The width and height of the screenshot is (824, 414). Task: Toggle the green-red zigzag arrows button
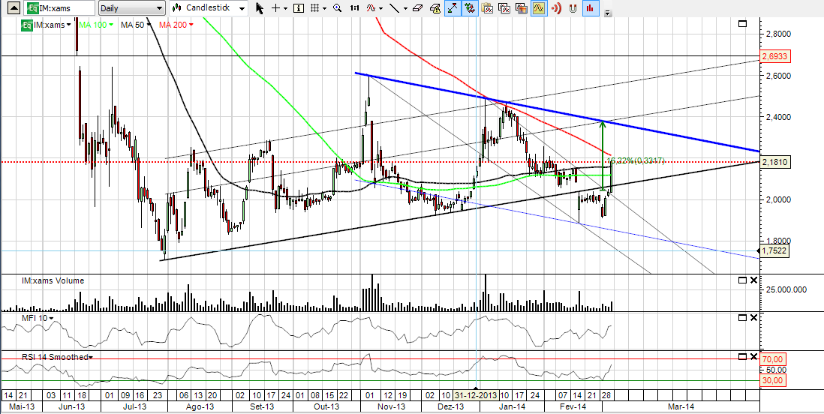point(469,8)
